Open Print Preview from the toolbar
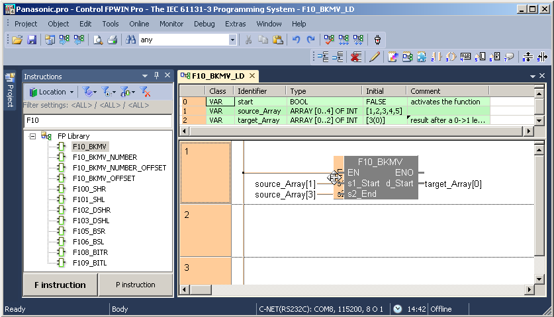The image size is (554, 317). tap(98, 40)
